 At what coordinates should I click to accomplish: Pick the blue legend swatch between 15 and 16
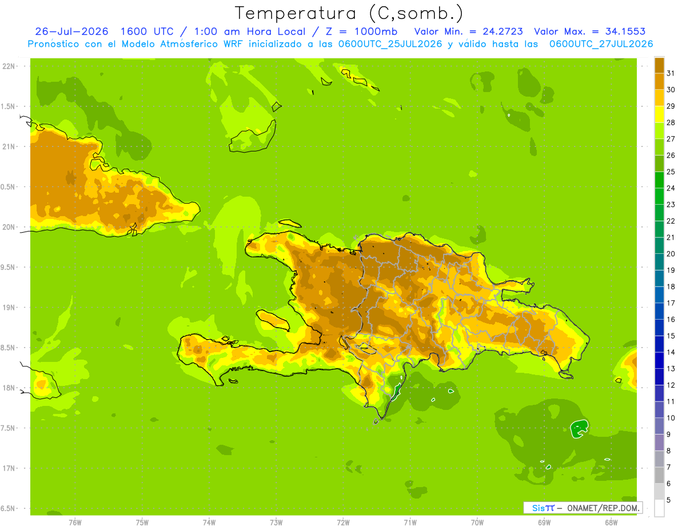pos(659,328)
